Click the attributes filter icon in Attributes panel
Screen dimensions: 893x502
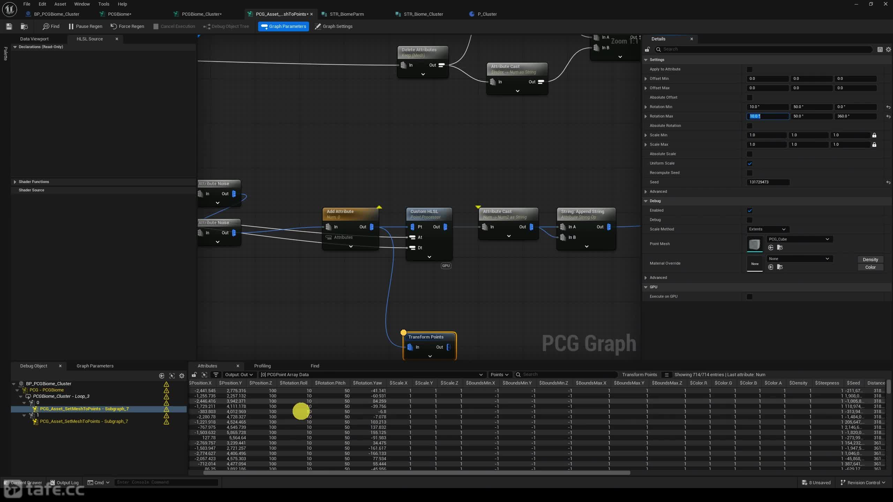216,375
